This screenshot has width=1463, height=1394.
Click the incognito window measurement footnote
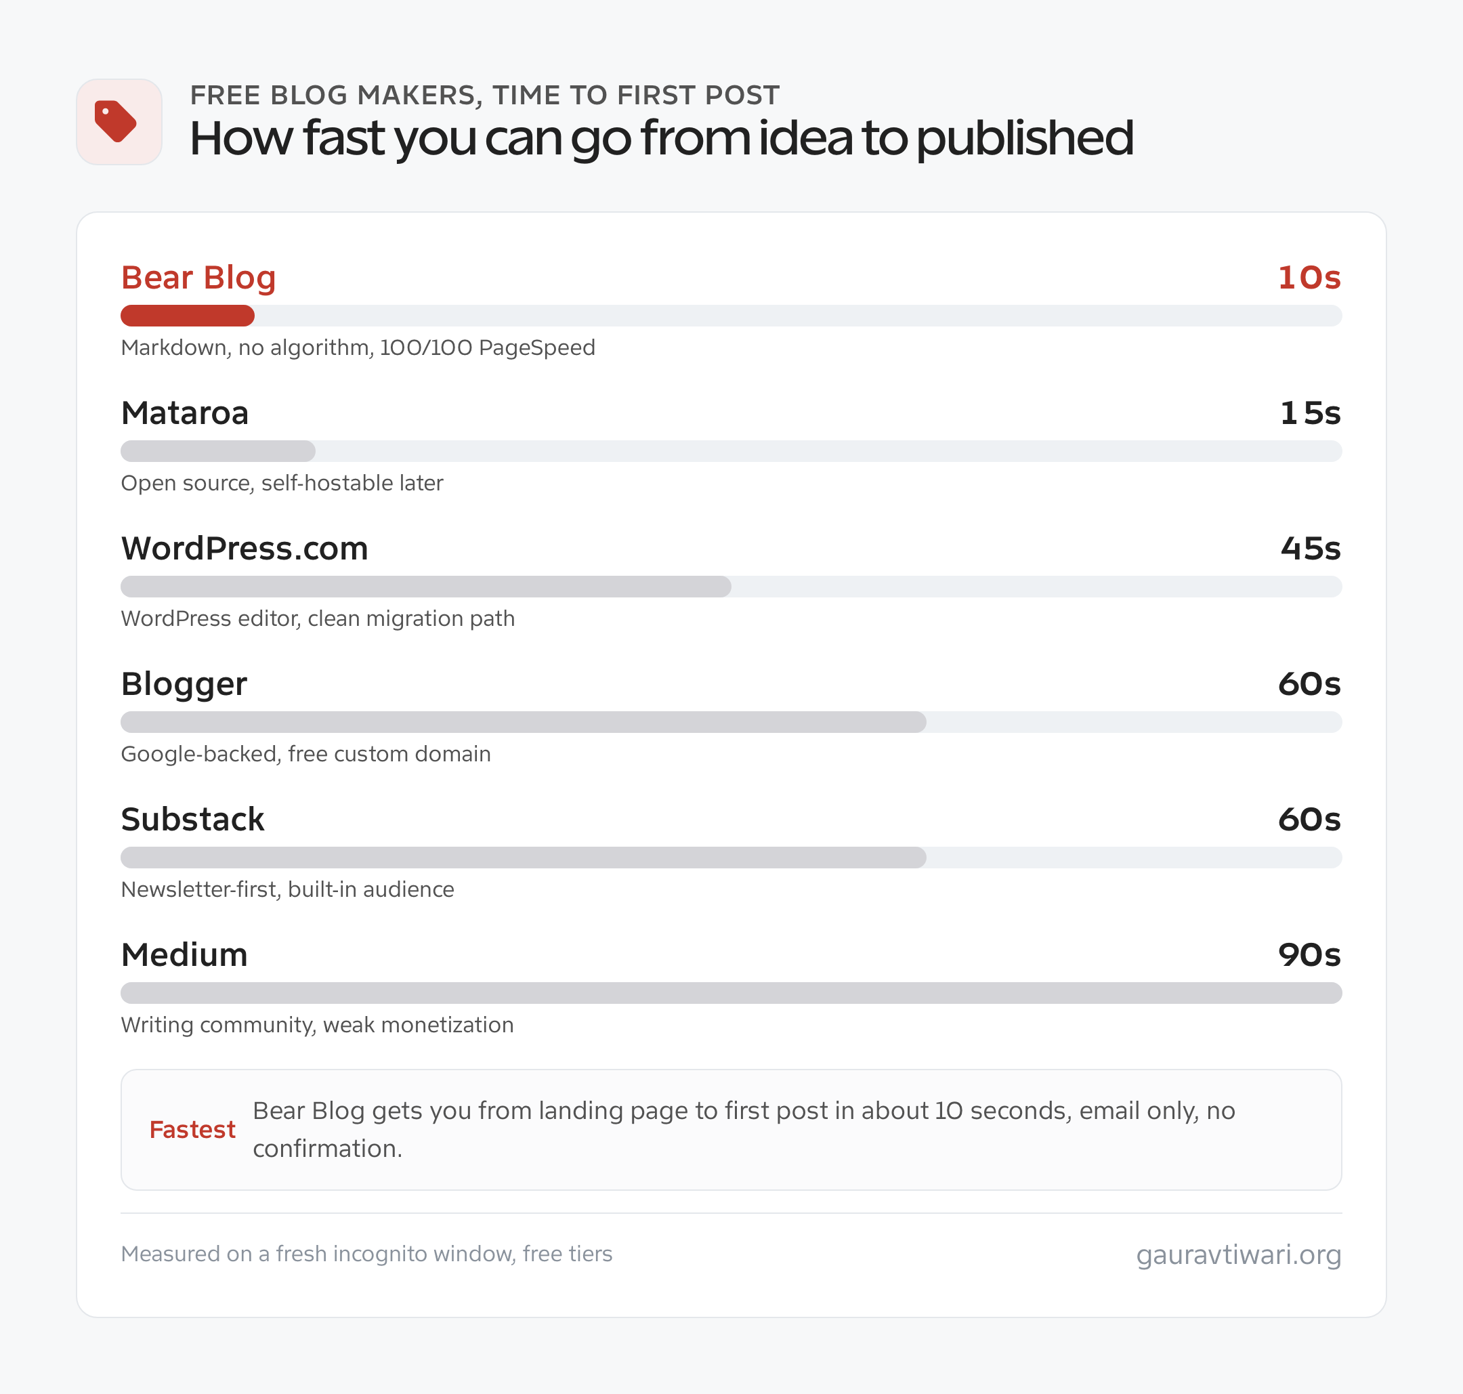[366, 1254]
